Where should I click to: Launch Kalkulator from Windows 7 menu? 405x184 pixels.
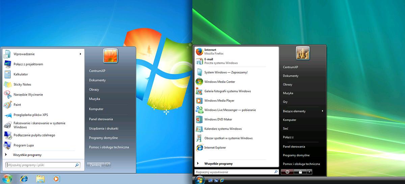tap(7, 74)
